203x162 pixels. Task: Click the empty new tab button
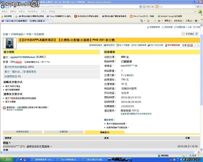click(x=51, y=21)
